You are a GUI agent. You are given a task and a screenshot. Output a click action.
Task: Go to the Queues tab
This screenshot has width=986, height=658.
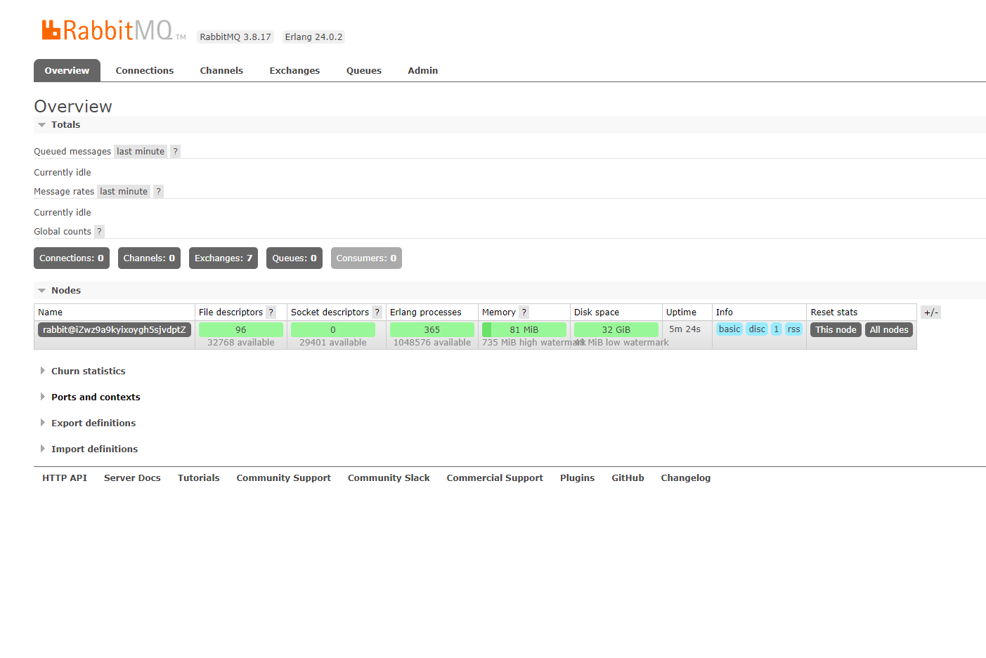(364, 71)
